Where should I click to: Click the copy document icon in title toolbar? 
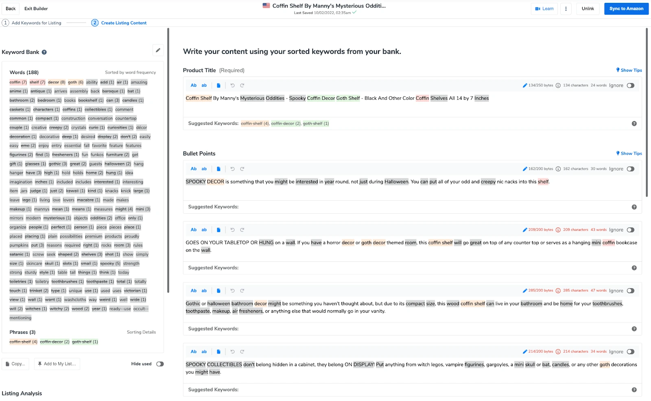(219, 85)
